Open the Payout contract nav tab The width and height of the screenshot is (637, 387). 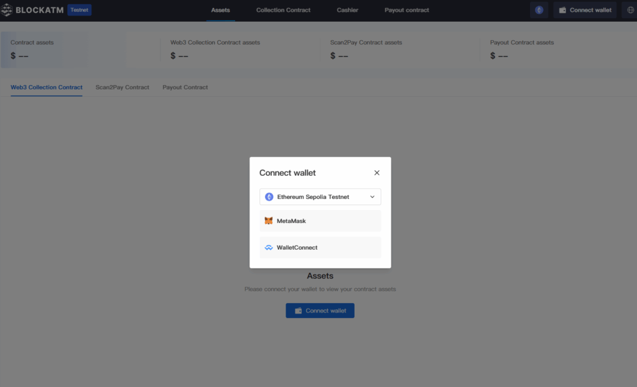coord(407,10)
